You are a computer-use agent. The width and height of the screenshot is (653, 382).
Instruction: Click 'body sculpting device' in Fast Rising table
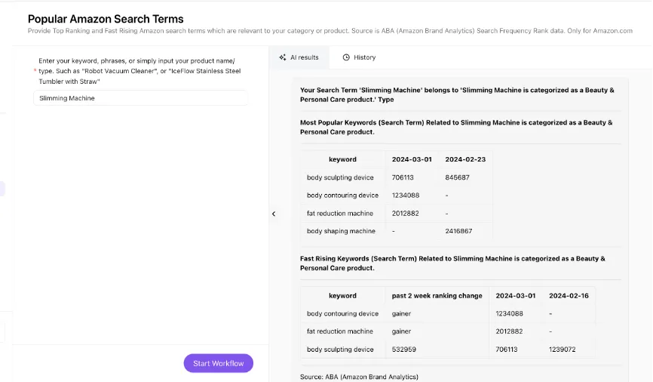point(340,350)
